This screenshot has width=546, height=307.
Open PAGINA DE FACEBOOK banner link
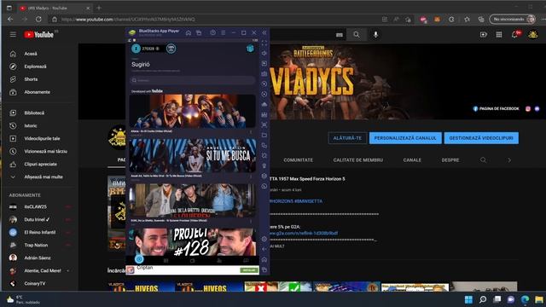496,108
